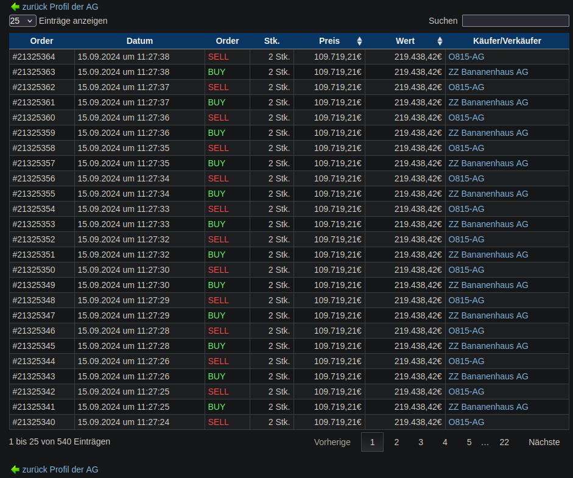This screenshot has height=478, width=573.
Task: Sort by first Order column header
Action: coord(41,41)
